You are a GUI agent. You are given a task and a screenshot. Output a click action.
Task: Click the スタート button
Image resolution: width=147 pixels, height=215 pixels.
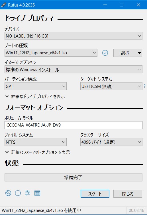pyautogui.click(x=95, y=194)
